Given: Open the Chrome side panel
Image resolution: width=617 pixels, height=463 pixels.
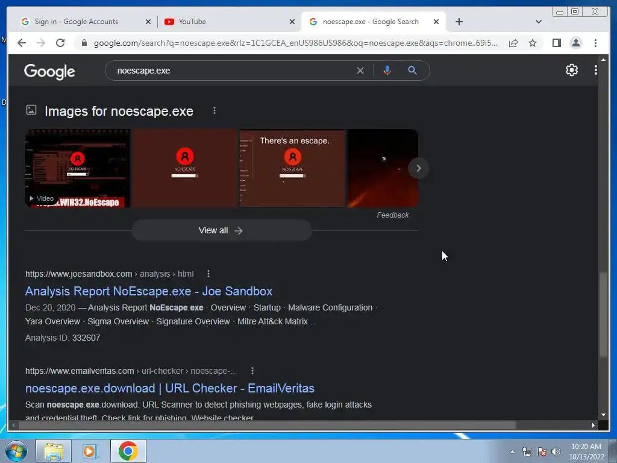Looking at the screenshot, I should pyautogui.click(x=556, y=43).
